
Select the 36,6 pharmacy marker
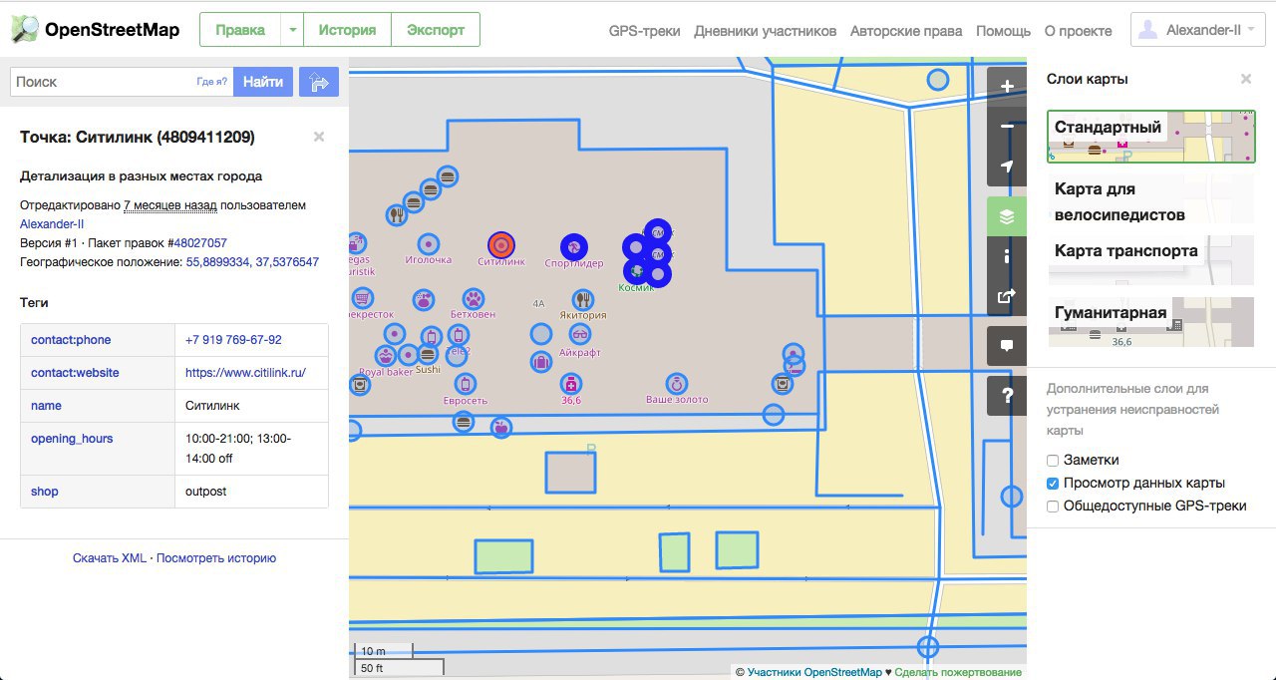(x=570, y=383)
